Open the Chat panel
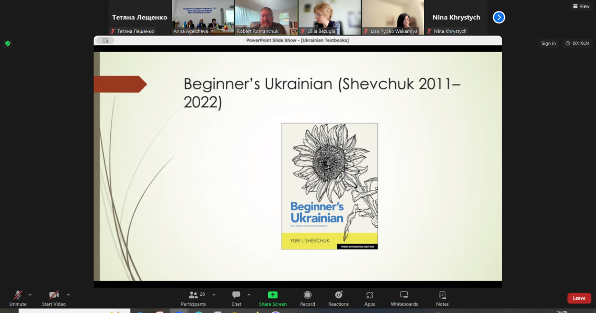This screenshot has height=313, width=596. pos(236,298)
